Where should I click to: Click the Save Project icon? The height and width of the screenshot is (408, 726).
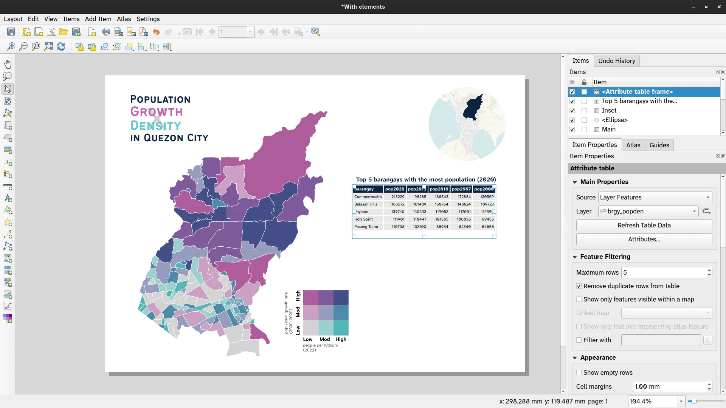pyautogui.click(x=11, y=32)
